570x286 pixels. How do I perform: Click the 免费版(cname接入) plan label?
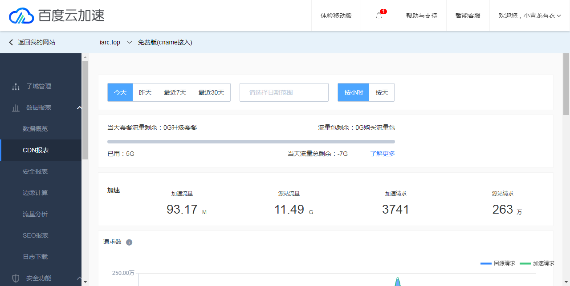[165, 42]
